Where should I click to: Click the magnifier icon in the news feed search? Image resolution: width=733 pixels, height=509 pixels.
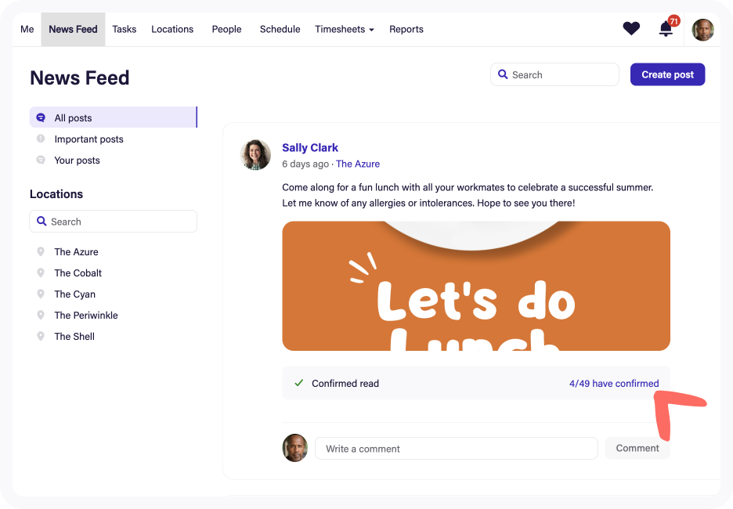(503, 74)
